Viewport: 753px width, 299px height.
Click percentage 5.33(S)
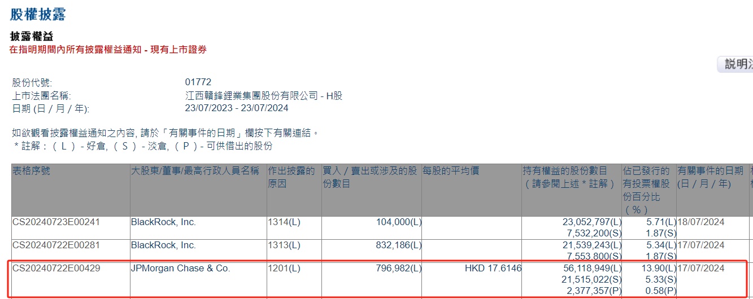point(661,279)
